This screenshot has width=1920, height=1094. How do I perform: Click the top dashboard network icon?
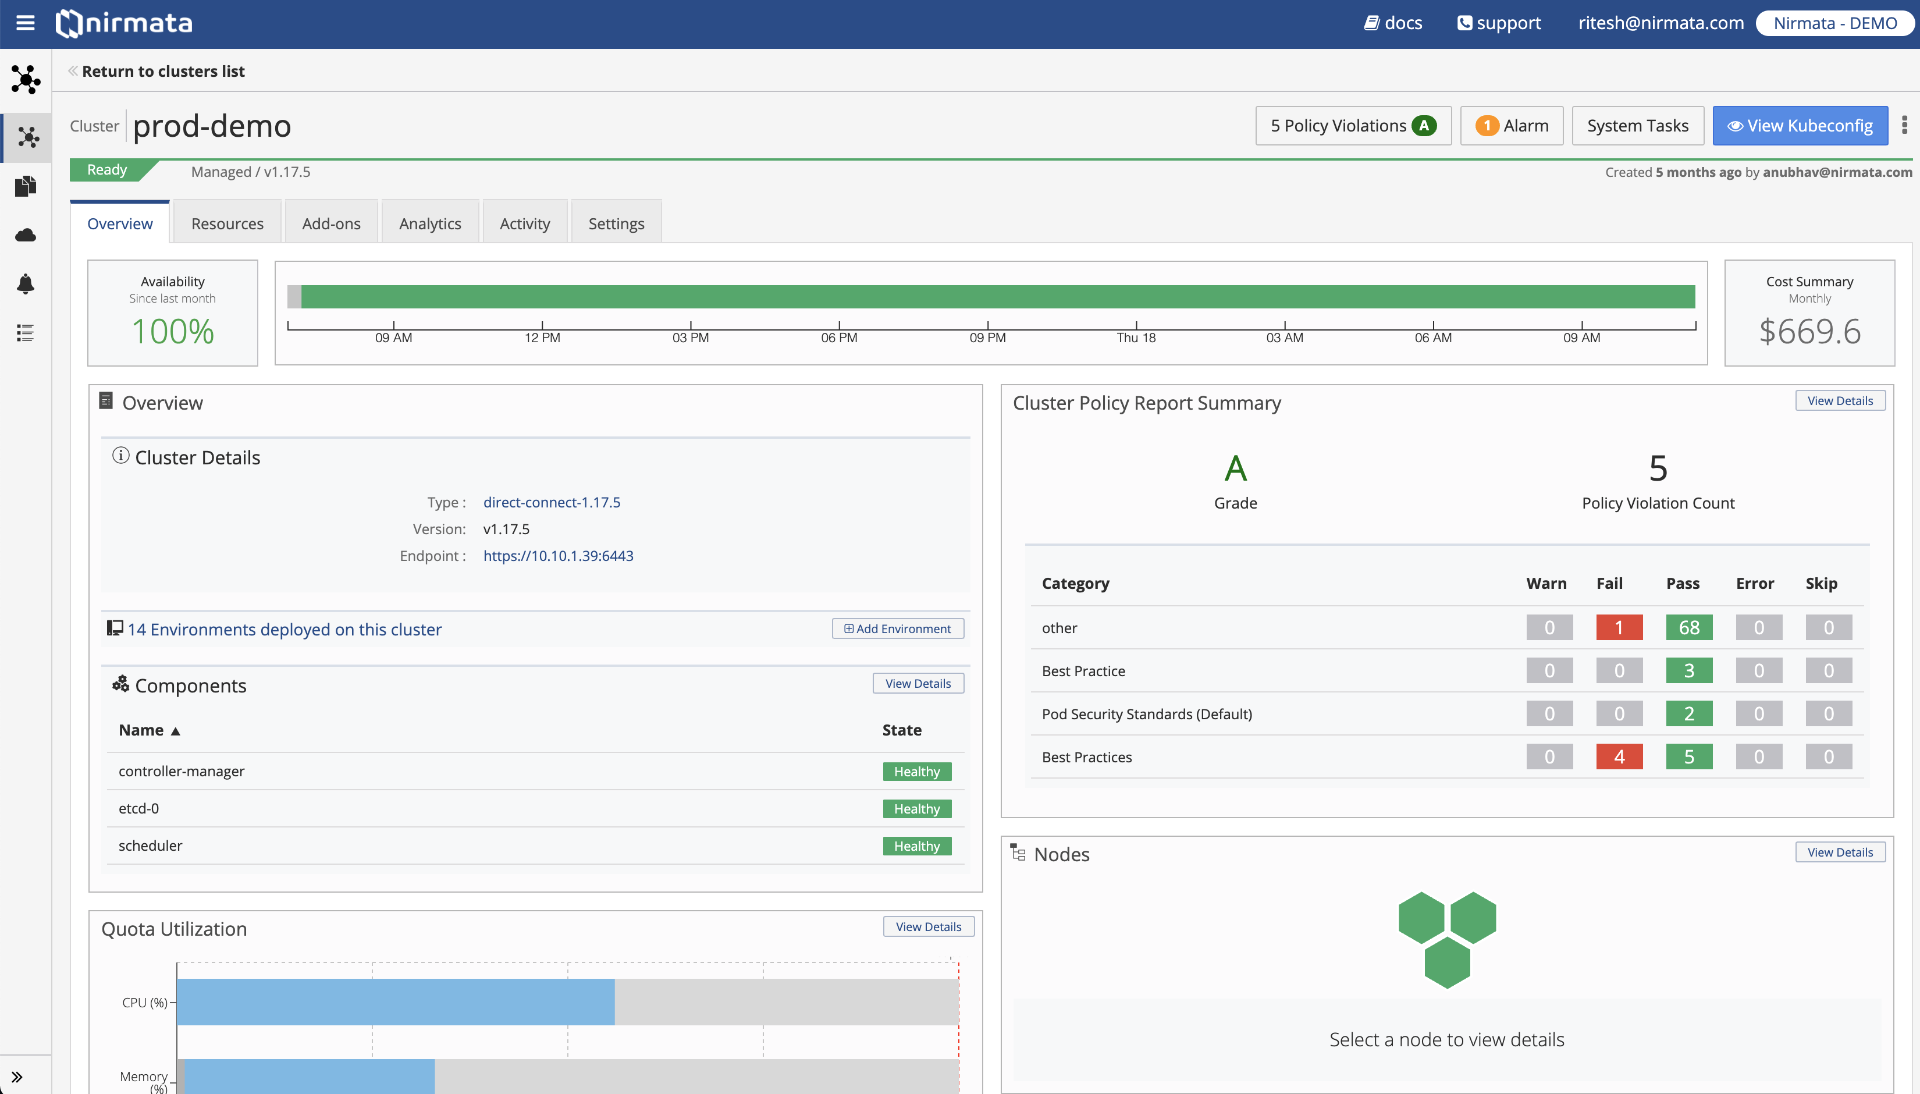[26, 79]
